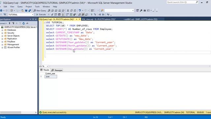Expand the Security node

[2, 33]
